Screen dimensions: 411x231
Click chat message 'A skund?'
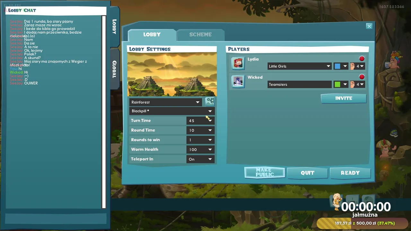point(32,58)
